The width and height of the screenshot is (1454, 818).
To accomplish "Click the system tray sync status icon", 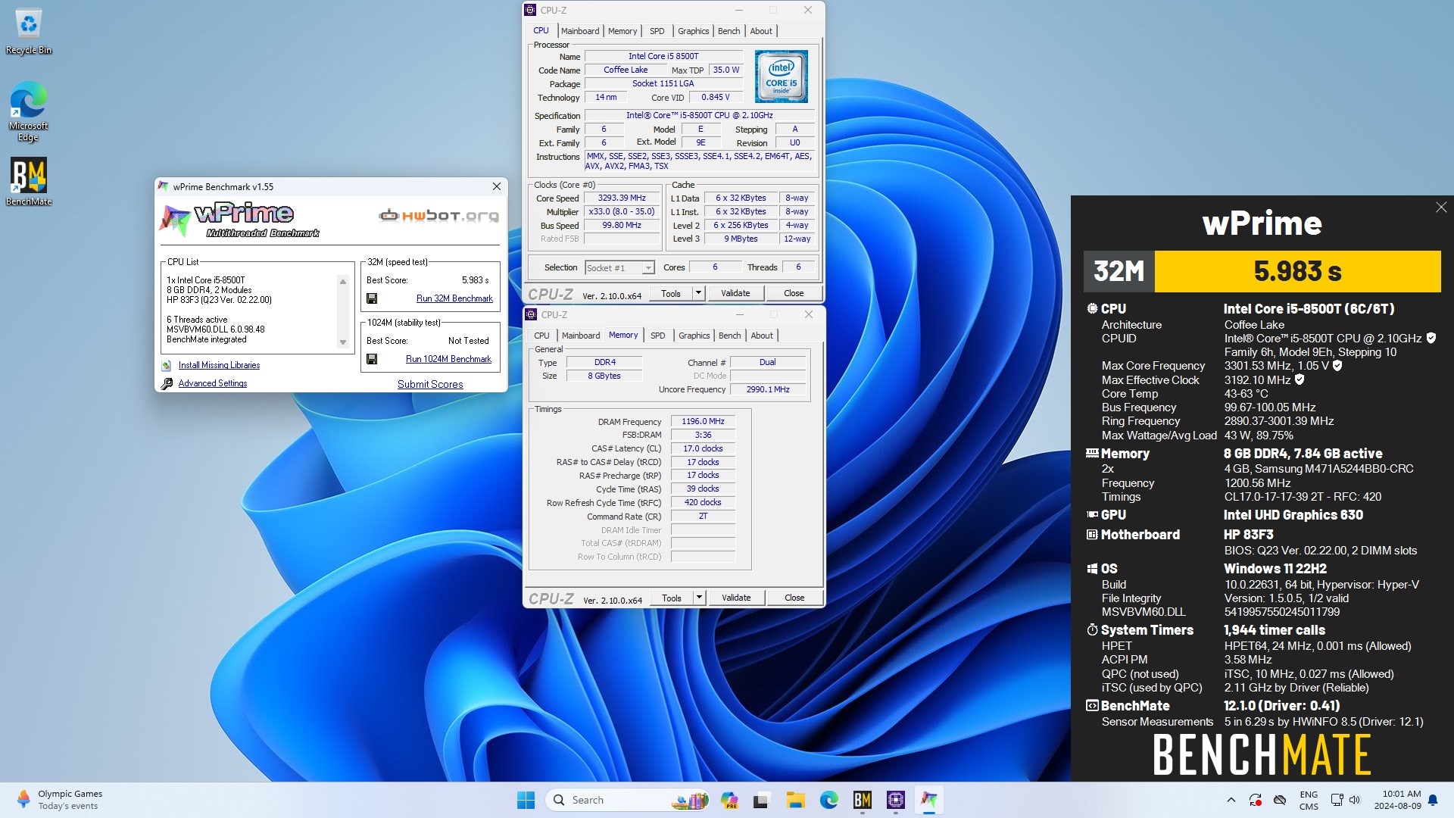I will [x=1255, y=800].
